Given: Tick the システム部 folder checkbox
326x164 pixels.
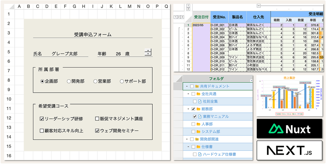Looking at the screenshot, I should point(193,131).
